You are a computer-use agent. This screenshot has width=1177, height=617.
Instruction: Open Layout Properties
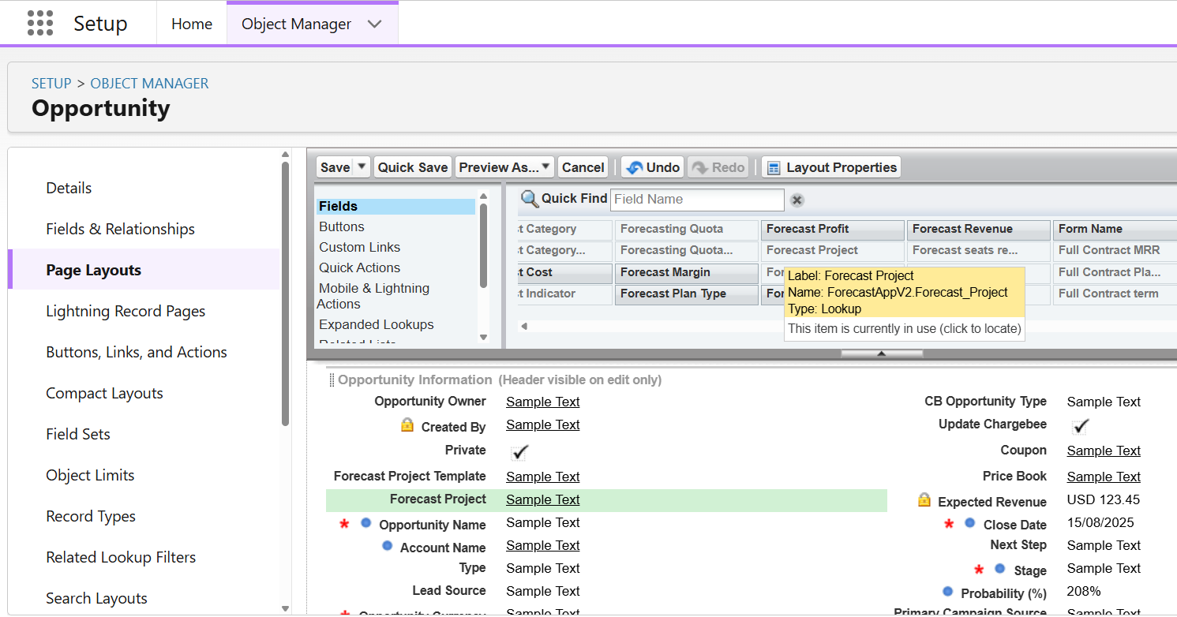coord(831,167)
